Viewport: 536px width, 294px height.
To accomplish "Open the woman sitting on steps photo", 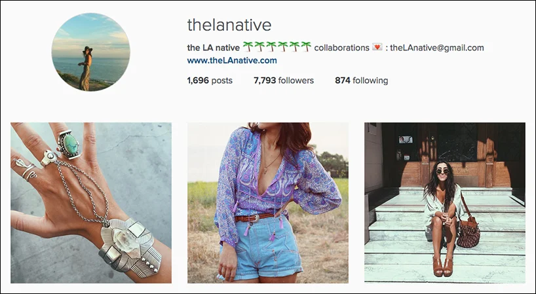I will pos(445,203).
